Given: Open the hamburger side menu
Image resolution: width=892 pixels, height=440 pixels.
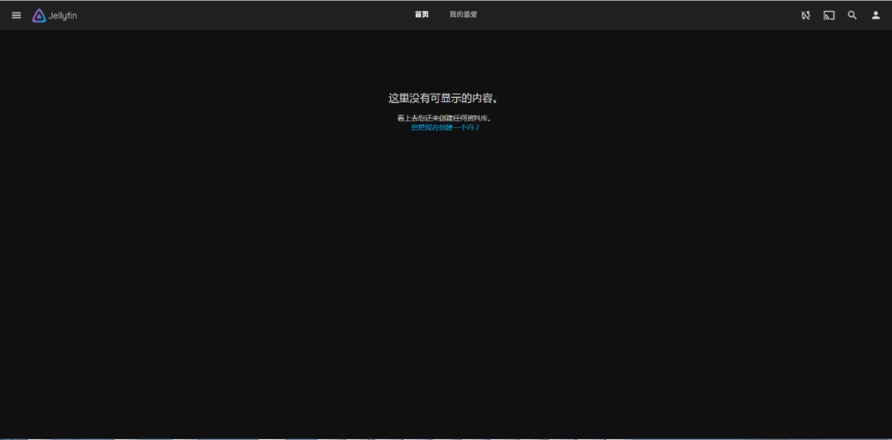Looking at the screenshot, I should (16, 15).
